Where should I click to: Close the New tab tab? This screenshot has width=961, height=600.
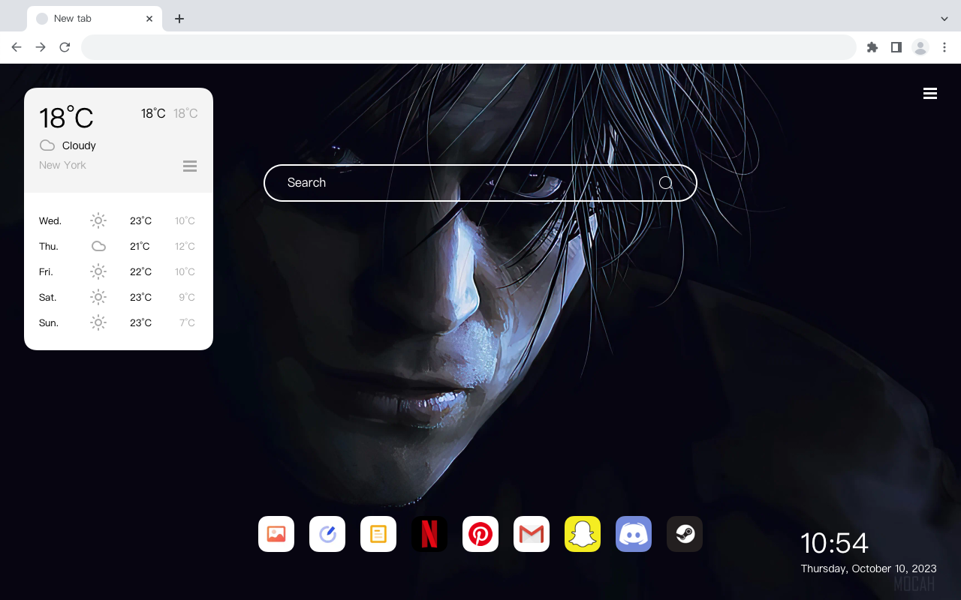pyautogui.click(x=149, y=19)
